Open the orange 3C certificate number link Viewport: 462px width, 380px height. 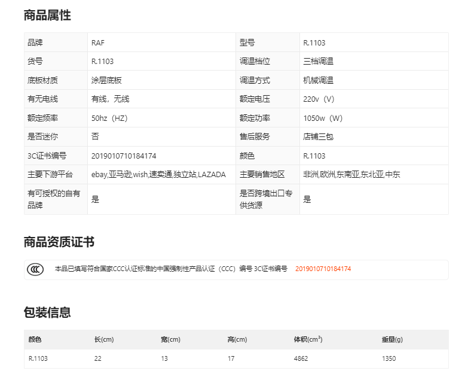323,269
